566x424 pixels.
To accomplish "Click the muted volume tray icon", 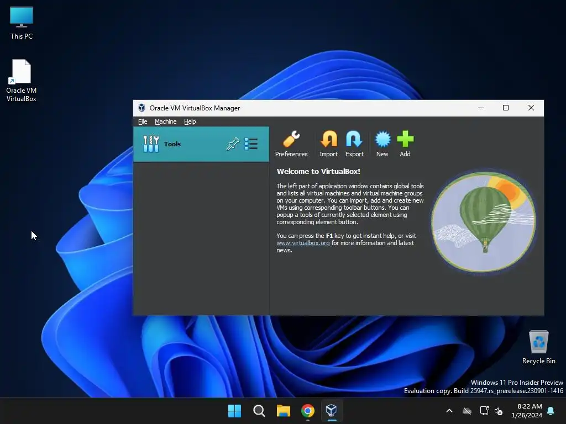I will pyautogui.click(x=499, y=411).
